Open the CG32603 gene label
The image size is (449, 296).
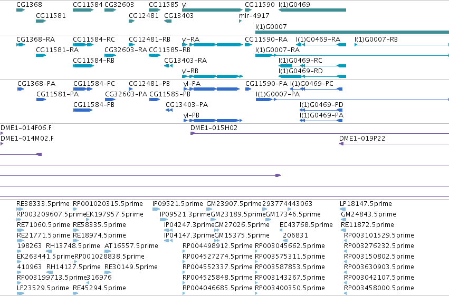[119, 5]
